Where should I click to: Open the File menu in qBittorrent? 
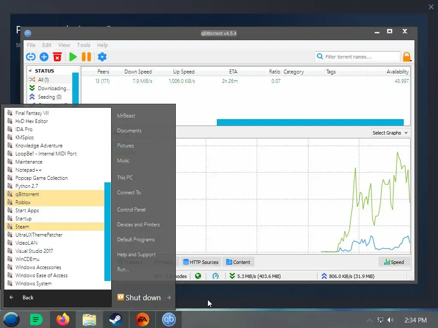pos(31,45)
